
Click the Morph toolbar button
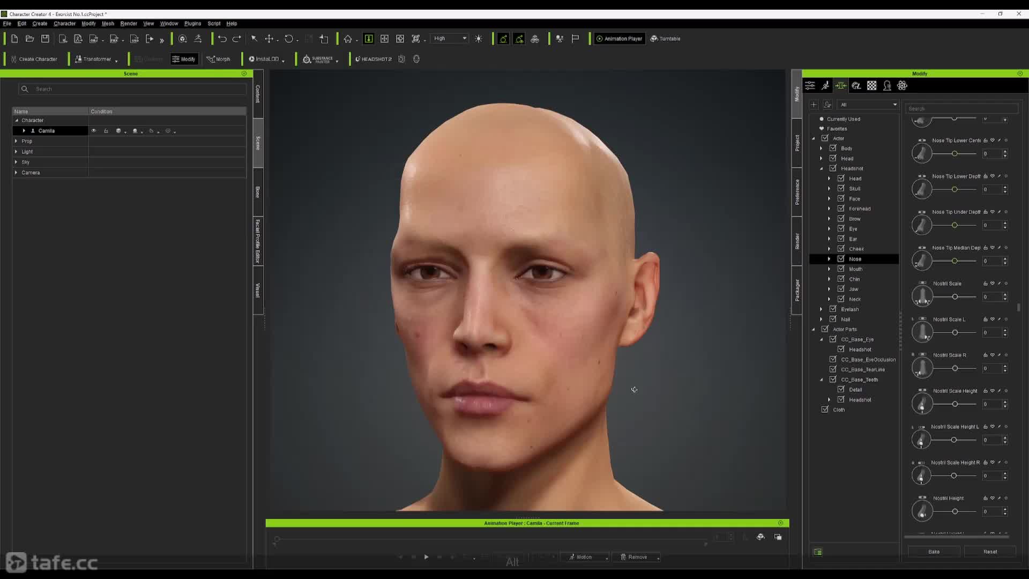tap(219, 59)
